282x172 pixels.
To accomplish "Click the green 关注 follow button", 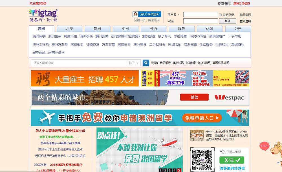I will tap(232, 160).
